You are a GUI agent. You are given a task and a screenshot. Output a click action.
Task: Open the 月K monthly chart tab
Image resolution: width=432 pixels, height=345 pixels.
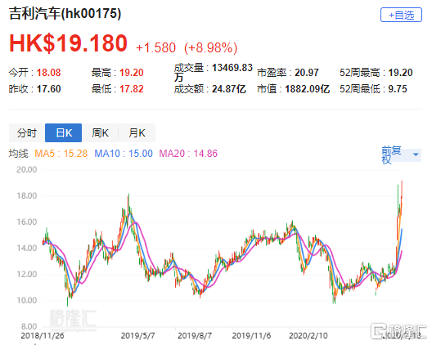137,133
